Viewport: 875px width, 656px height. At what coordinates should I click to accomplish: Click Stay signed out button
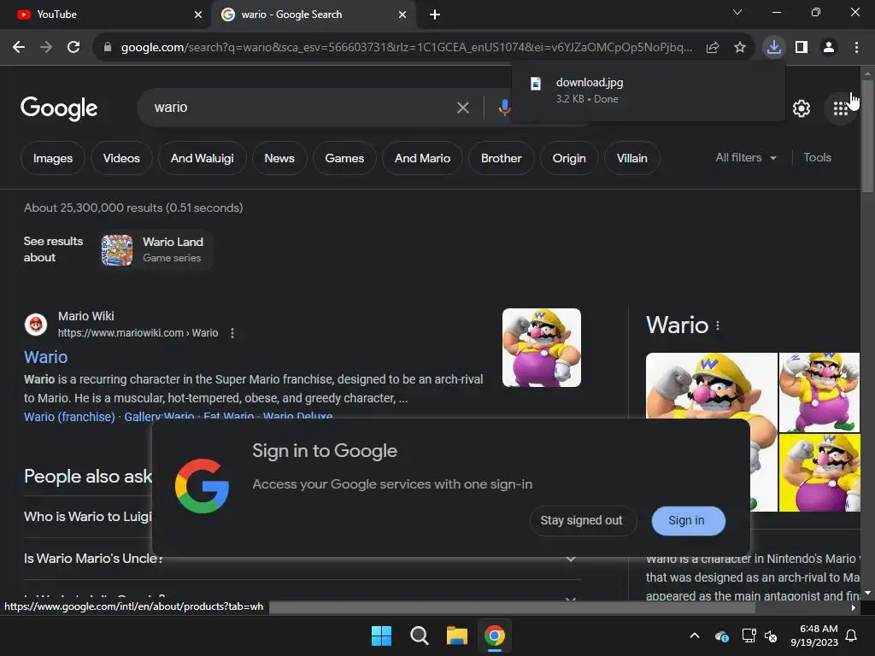coord(581,520)
